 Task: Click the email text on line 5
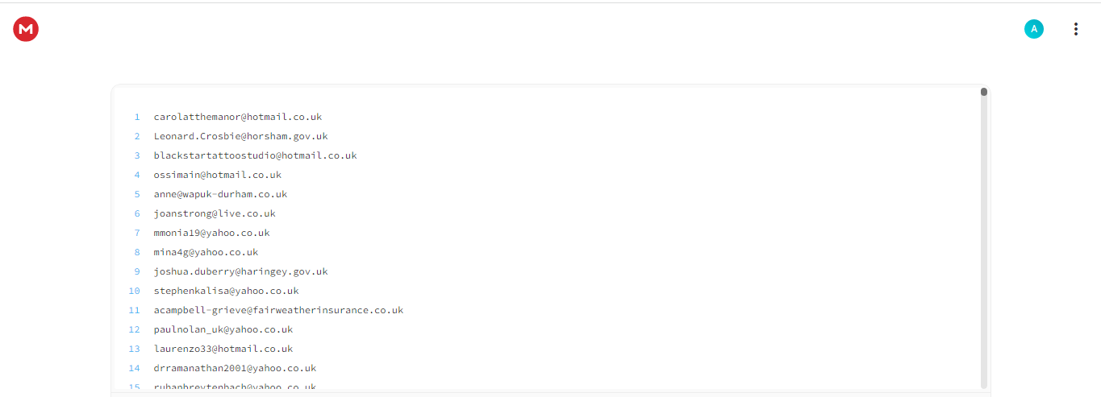pyautogui.click(x=220, y=194)
